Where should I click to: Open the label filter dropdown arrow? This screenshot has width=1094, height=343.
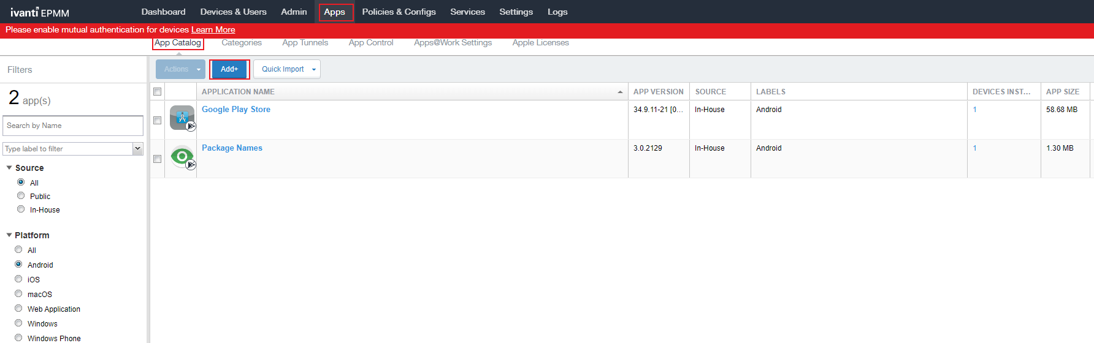[x=138, y=148]
